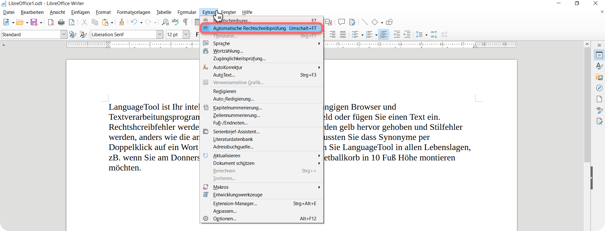The width and height of the screenshot is (605, 231).
Task: Toggle the ordered numbered list button
Action: (369, 34)
